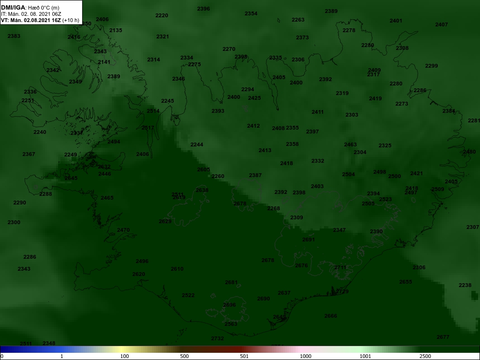Image resolution: width=480 pixels, height=360 pixels.
Task: Click the "VT: Mán. 02.08.2021 16Z (+10 h)" line
Action: 40,21
